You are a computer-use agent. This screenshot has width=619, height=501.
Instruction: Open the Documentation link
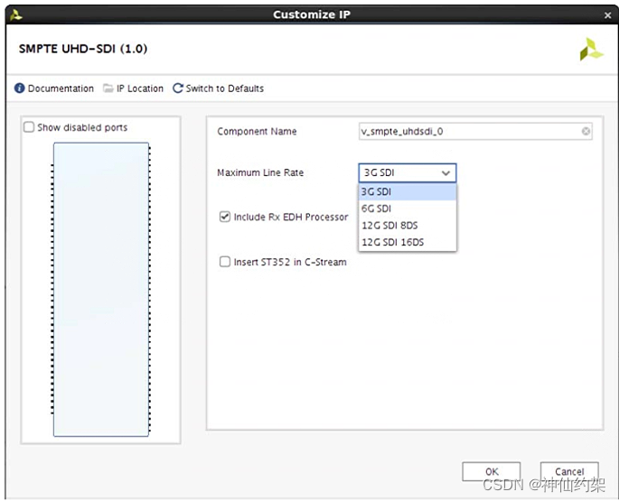pyautogui.click(x=61, y=88)
